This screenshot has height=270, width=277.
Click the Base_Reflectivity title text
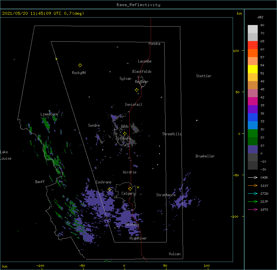(x=138, y=5)
